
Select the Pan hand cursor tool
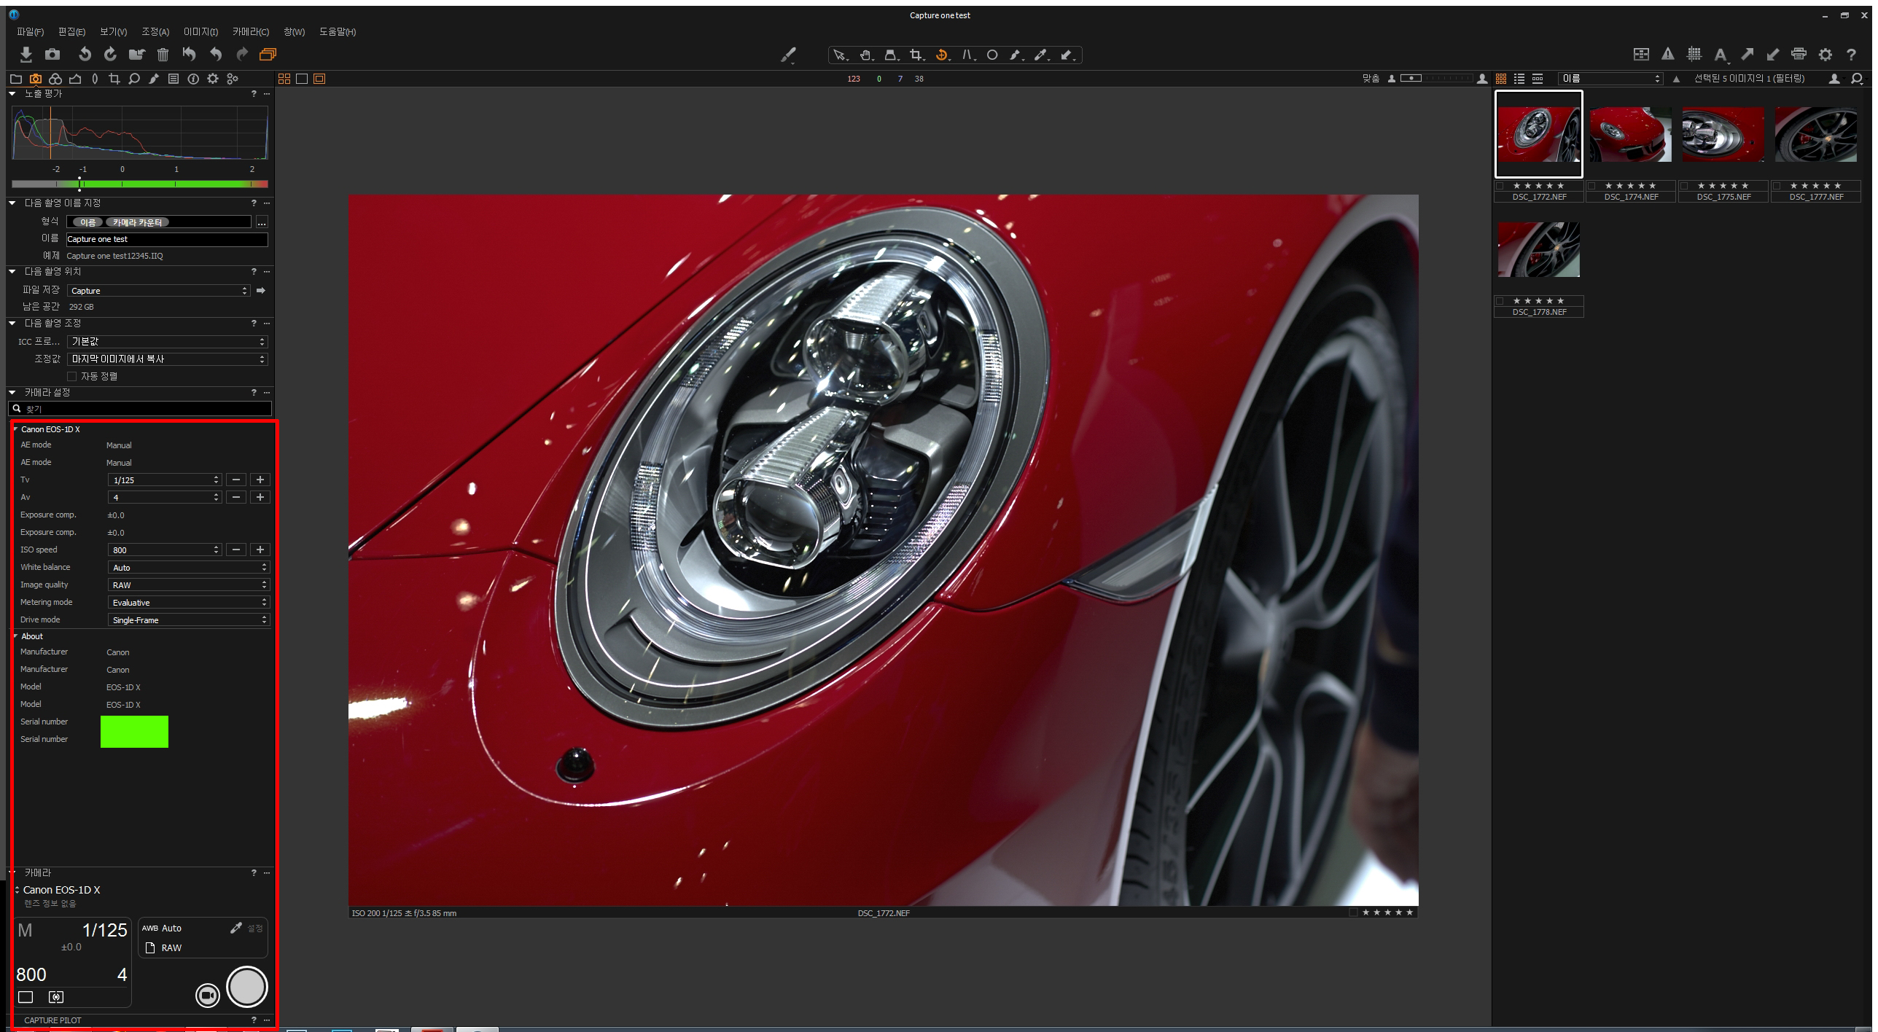point(865,55)
